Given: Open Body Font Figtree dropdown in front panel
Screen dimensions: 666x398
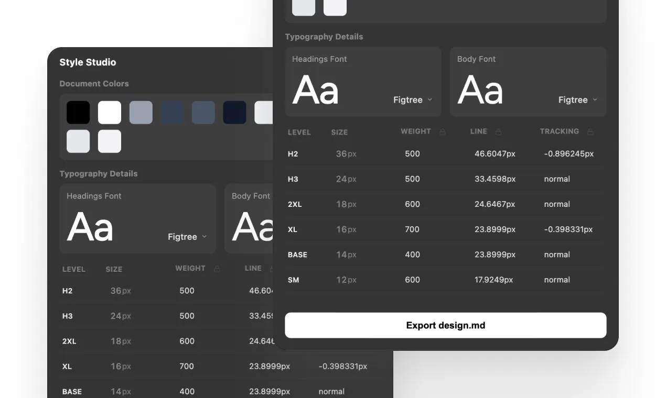Looking at the screenshot, I should pyautogui.click(x=578, y=100).
